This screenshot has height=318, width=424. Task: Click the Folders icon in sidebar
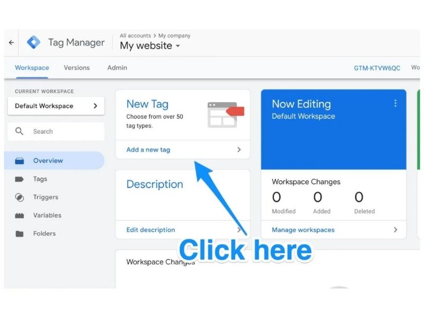(19, 234)
